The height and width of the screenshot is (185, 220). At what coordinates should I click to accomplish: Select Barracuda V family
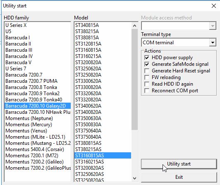pos(38,62)
